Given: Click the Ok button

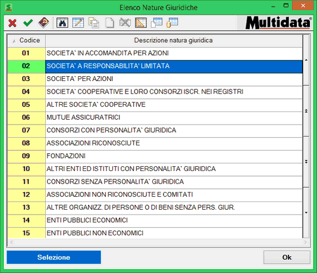Looking at the screenshot, I should click(x=287, y=257).
